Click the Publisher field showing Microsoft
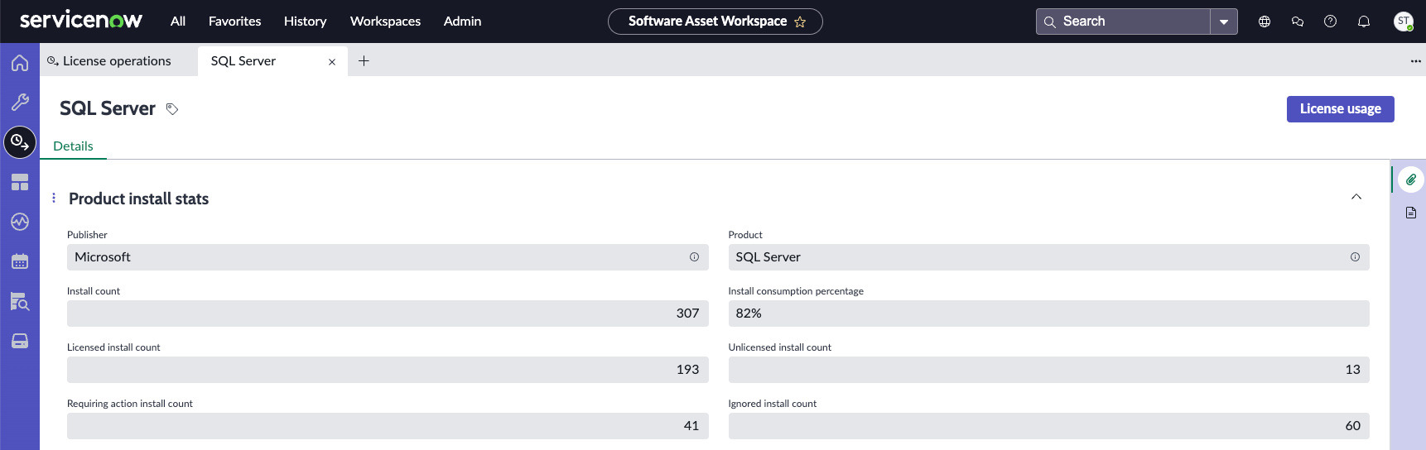Screen dimensions: 1426x450 pyautogui.click(x=388, y=257)
